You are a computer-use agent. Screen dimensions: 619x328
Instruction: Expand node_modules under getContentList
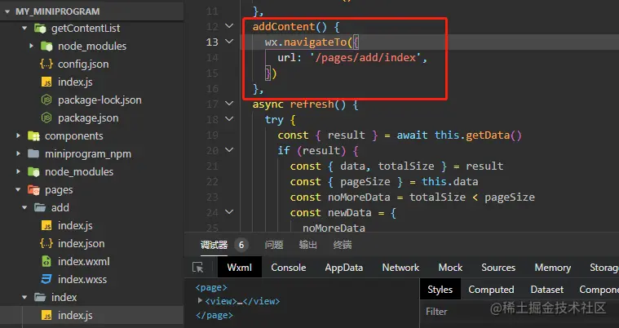[x=31, y=47]
